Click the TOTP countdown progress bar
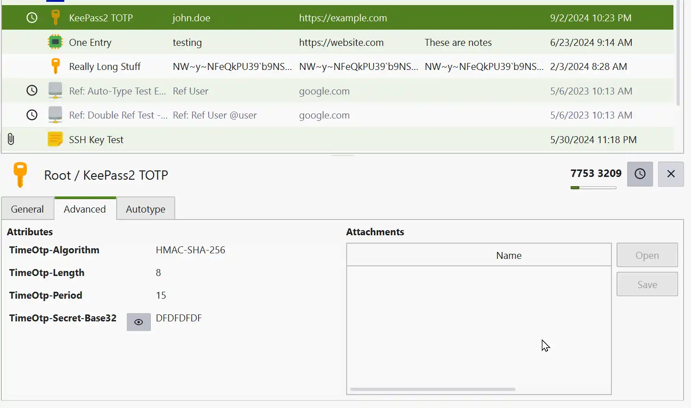This screenshot has height=408, width=691. click(x=593, y=188)
